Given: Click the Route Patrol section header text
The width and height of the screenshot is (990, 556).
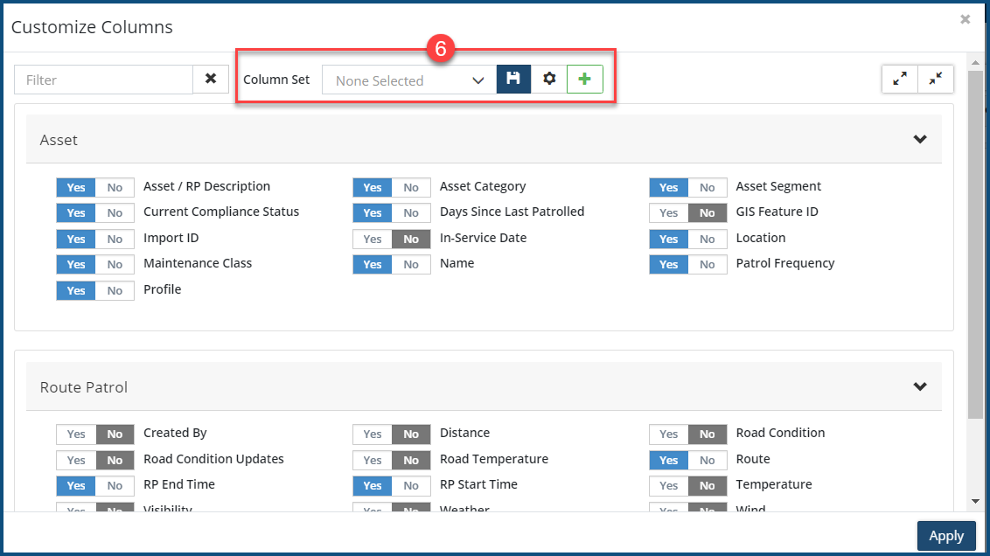Looking at the screenshot, I should (x=83, y=387).
